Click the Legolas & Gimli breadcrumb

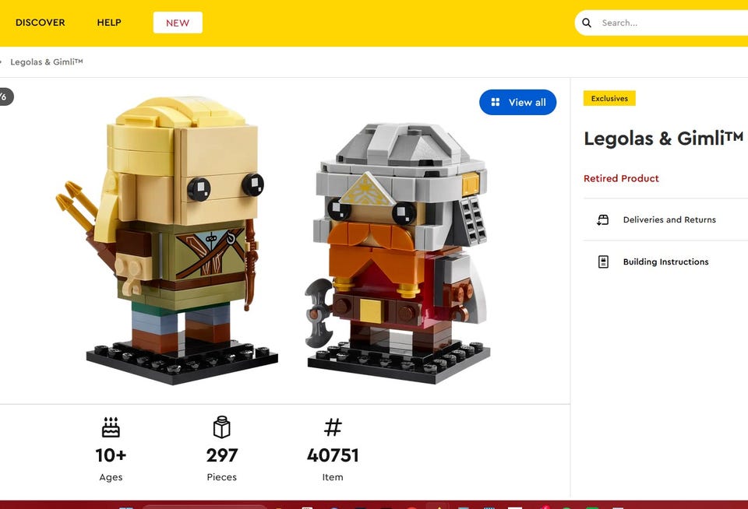pyautogui.click(x=46, y=62)
